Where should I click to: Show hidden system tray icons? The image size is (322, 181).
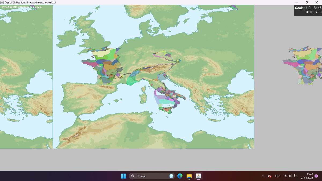click(x=263, y=176)
